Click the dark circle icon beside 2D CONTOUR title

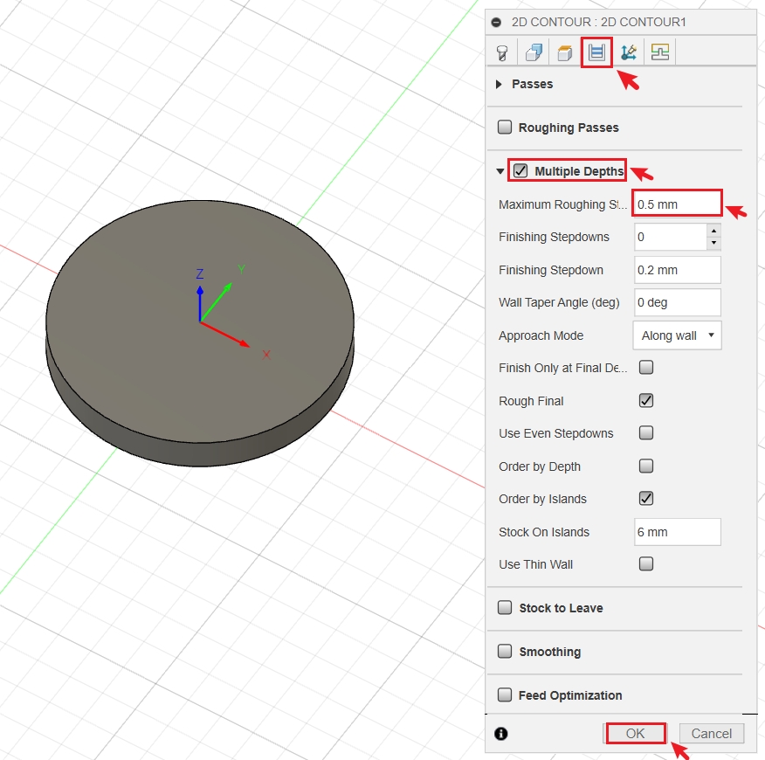[x=497, y=22]
